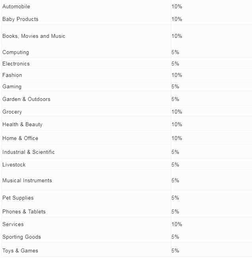
Task: Select the Toys & Games label
Action: pyautogui.click(x=20, y=251)
